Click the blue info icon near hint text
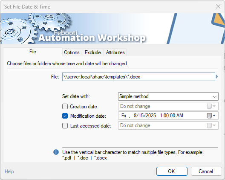Screen dimensions: 225x180 pos(56,152)
